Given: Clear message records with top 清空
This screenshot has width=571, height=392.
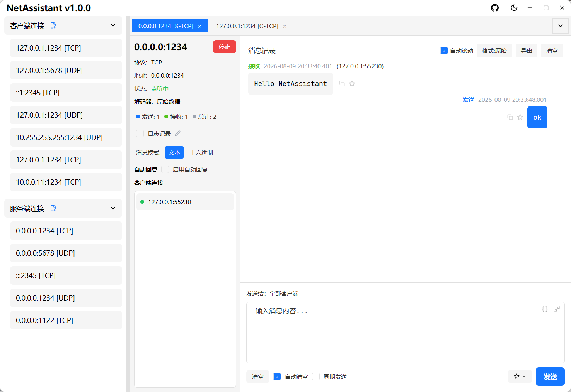Looking at the screenshot, I should coord(552,51).
